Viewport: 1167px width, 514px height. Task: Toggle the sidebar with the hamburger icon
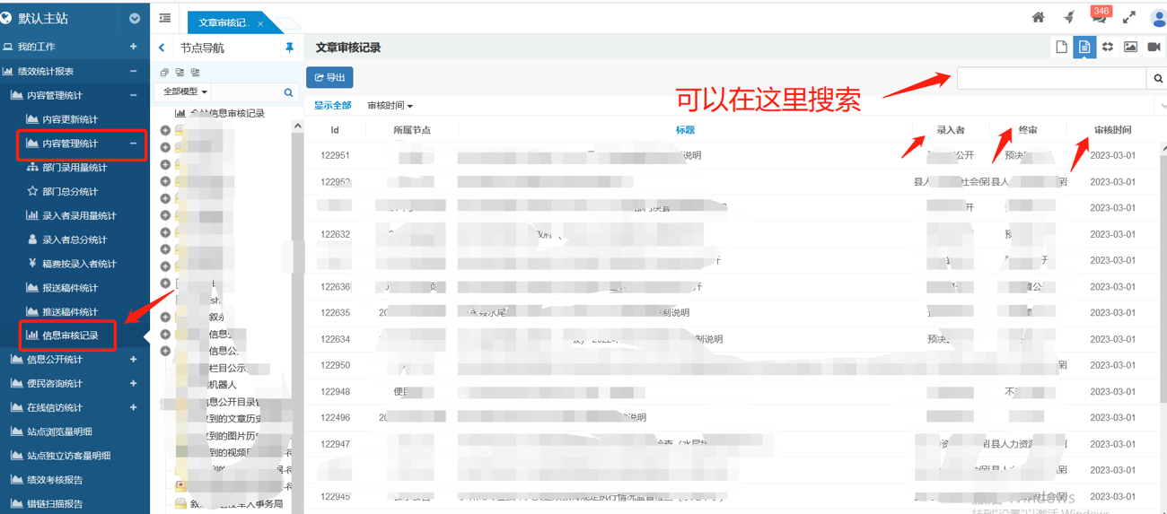click(165, 18)
